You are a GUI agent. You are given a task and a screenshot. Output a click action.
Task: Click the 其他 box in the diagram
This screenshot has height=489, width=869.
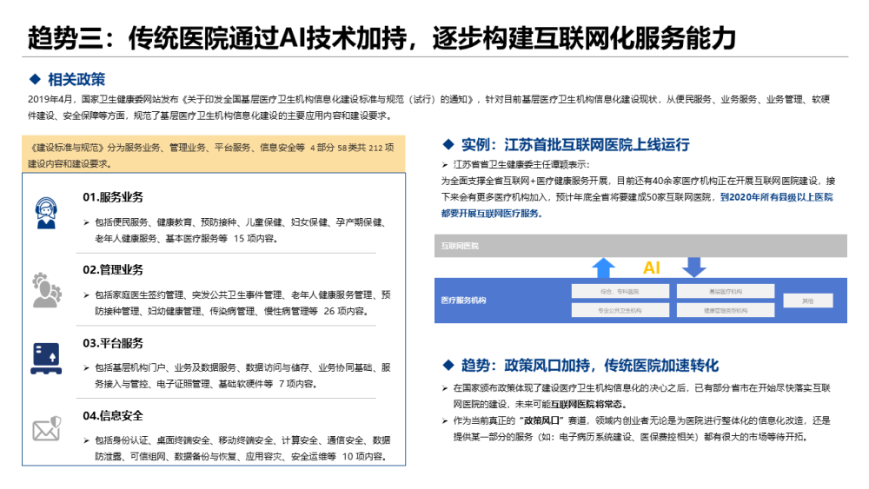(808, 301)
